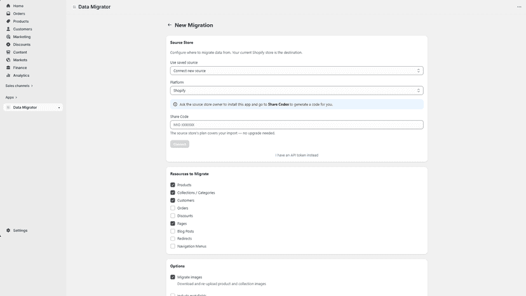Click the Discounts badge icon
Image resolution: width=526 pixels, height=296 pixels.
point(8,44)
